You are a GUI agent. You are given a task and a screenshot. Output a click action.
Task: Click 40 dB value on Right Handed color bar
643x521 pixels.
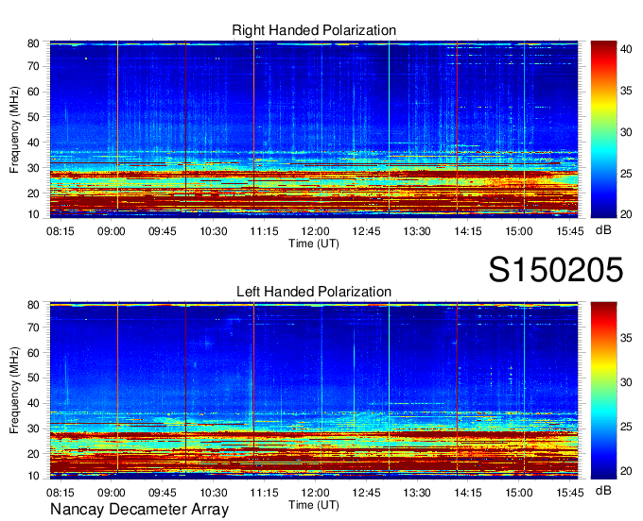[626, 49]
